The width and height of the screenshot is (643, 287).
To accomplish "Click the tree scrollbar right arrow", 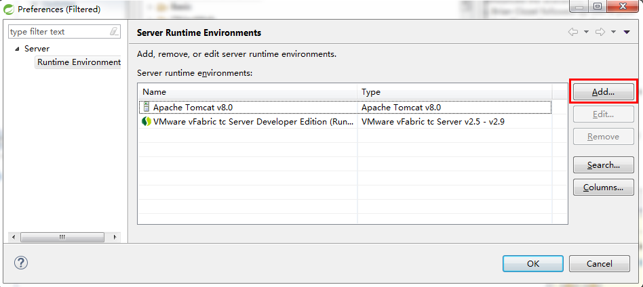I will (x=115, y=237).
